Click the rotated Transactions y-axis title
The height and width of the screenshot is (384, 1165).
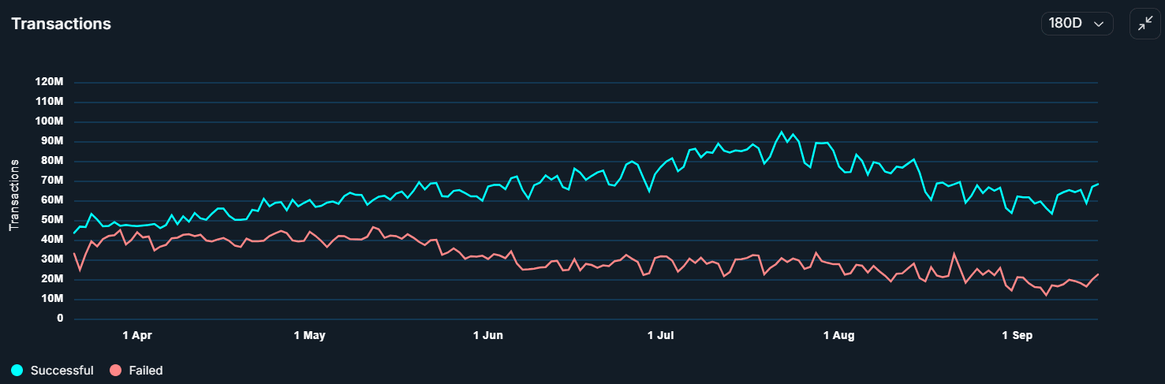pos(14,195)
